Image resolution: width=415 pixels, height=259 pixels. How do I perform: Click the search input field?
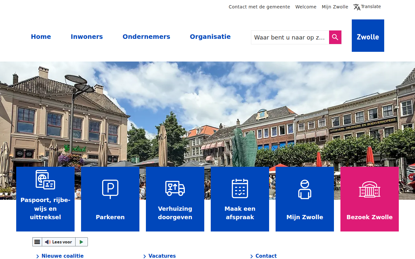(290, 37)
